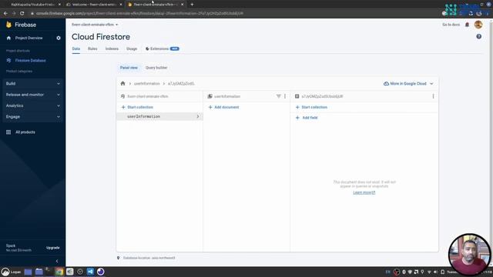Open the document panel overflow menu
This screenshot has width=493, height=277.
(433, 96)
